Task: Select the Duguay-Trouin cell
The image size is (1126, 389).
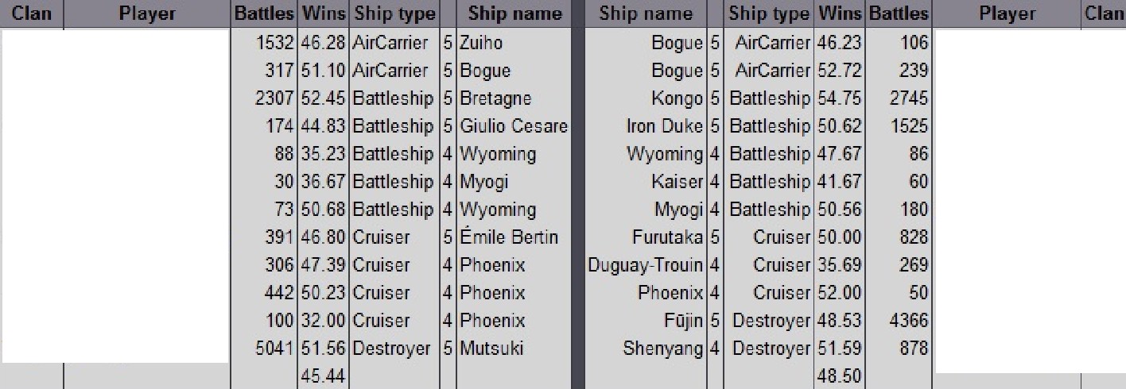Action: point(646,265)
